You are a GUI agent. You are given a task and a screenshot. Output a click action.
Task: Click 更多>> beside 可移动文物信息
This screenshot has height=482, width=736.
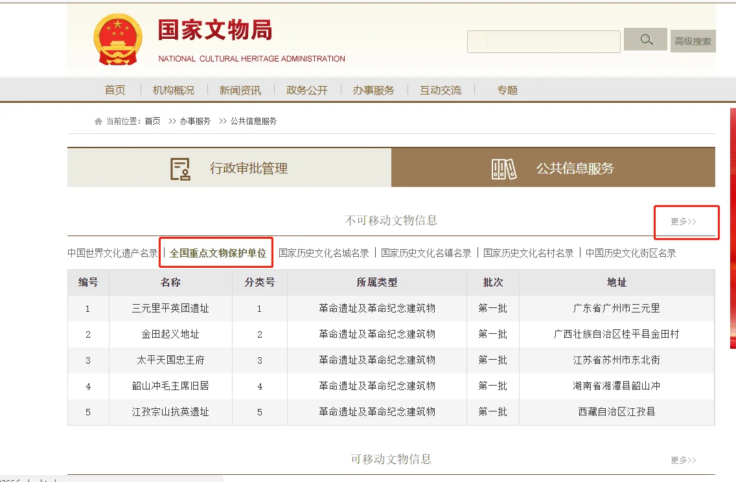[684, 460]
